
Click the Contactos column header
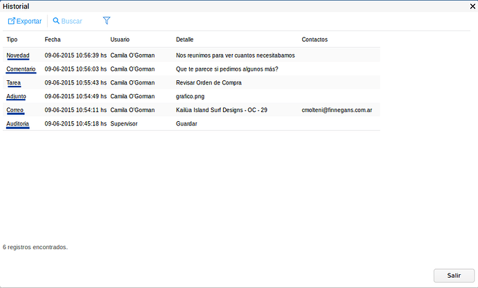[x=316, y=39]
